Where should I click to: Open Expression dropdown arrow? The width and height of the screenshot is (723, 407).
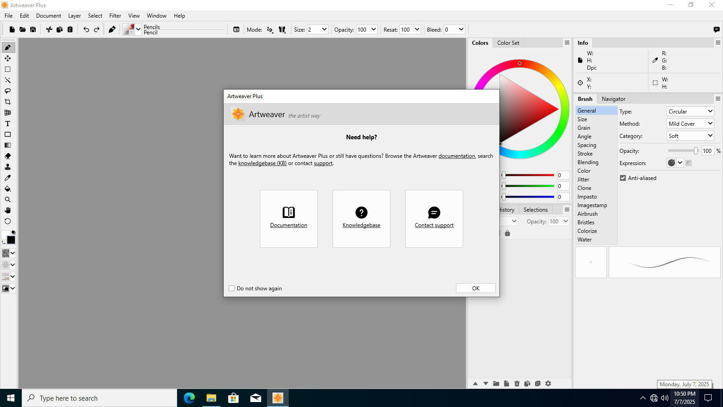tap(680, 163)
